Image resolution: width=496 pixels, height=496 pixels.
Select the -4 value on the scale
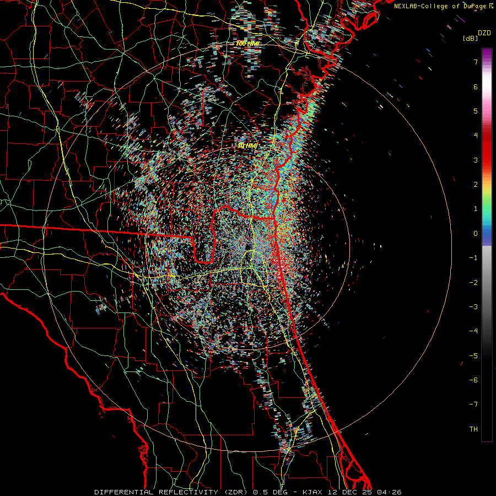click(473, 331)
